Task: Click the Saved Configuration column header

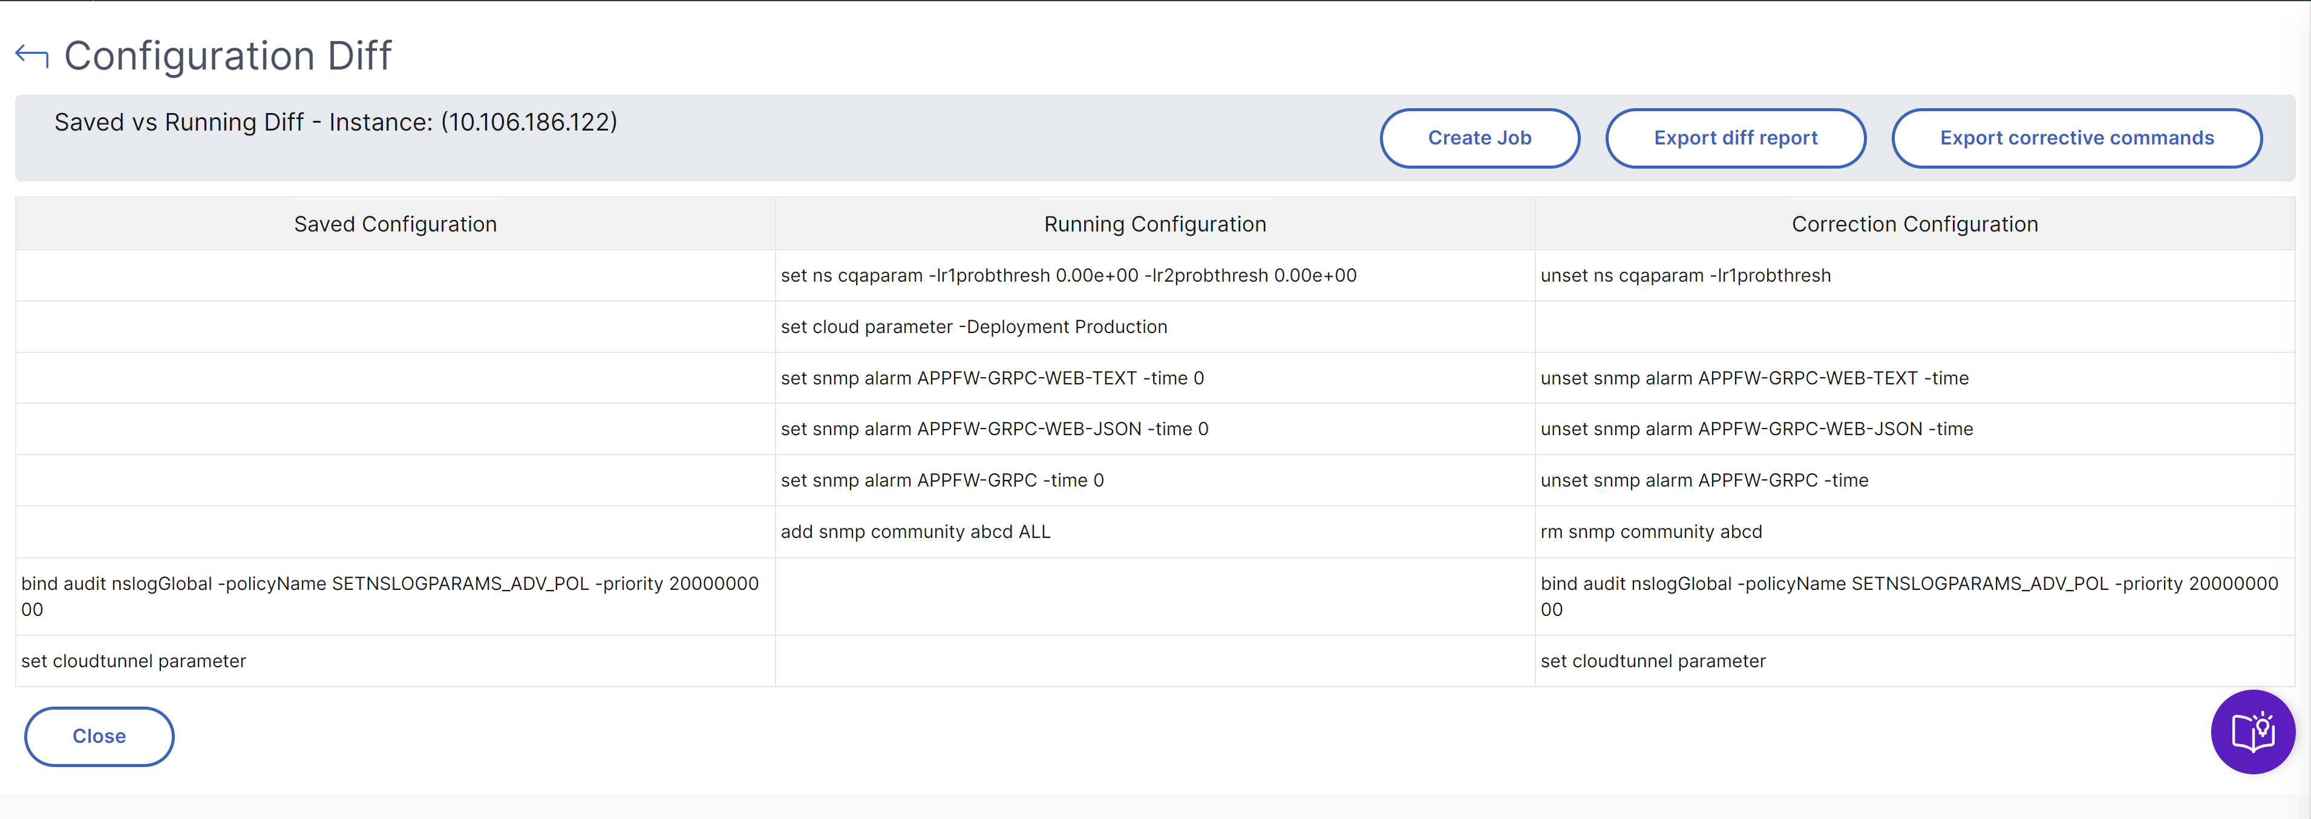Action: [x=396, y=224]
